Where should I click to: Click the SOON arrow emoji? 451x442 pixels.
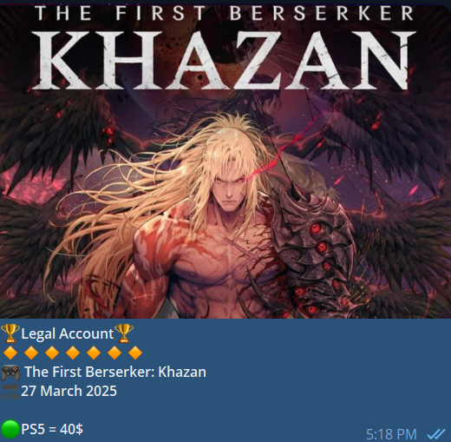click(x=10, y=392)
